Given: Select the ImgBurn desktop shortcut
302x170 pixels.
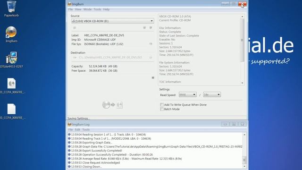Looking at the screenshot, I should tap(11, 34).
